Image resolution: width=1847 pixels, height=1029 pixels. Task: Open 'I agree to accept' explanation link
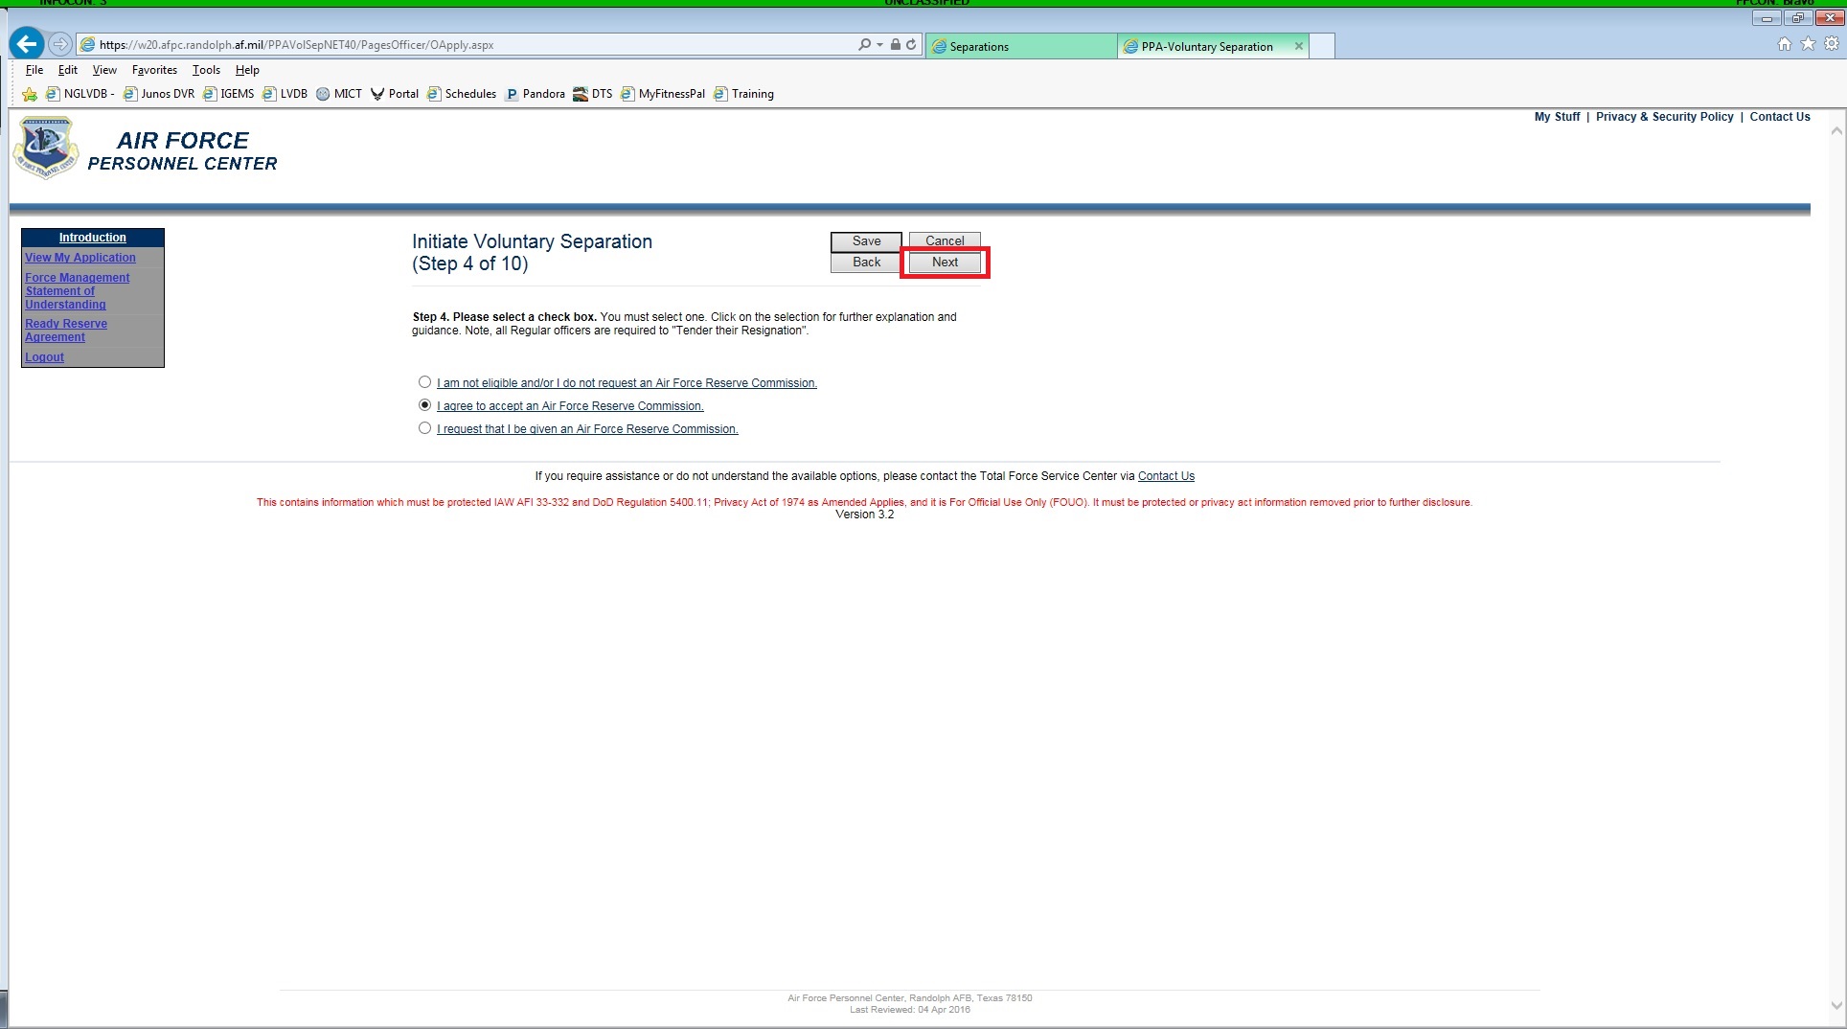click(570, 406)
